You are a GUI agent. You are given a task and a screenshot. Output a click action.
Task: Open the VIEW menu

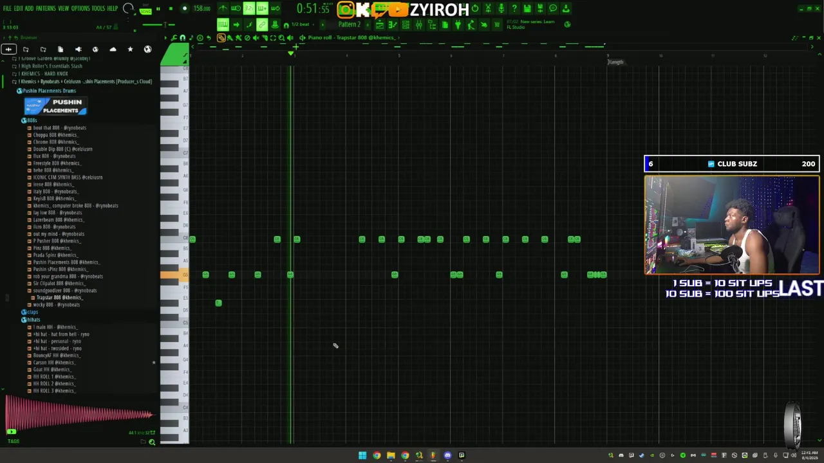point(63,8)
